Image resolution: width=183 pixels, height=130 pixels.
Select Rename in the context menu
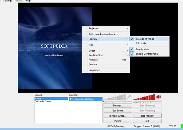click(106, 64)
